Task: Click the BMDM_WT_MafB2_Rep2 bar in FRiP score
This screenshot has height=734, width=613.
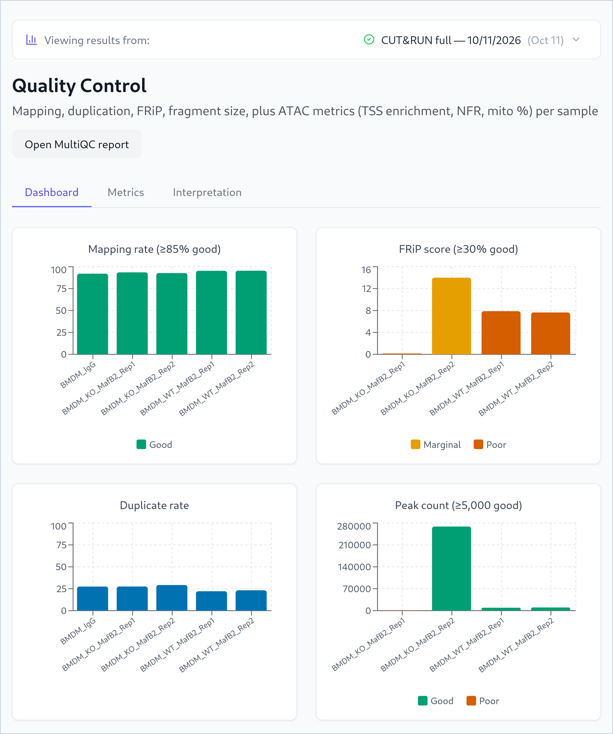Action: [x=551, y=334]
